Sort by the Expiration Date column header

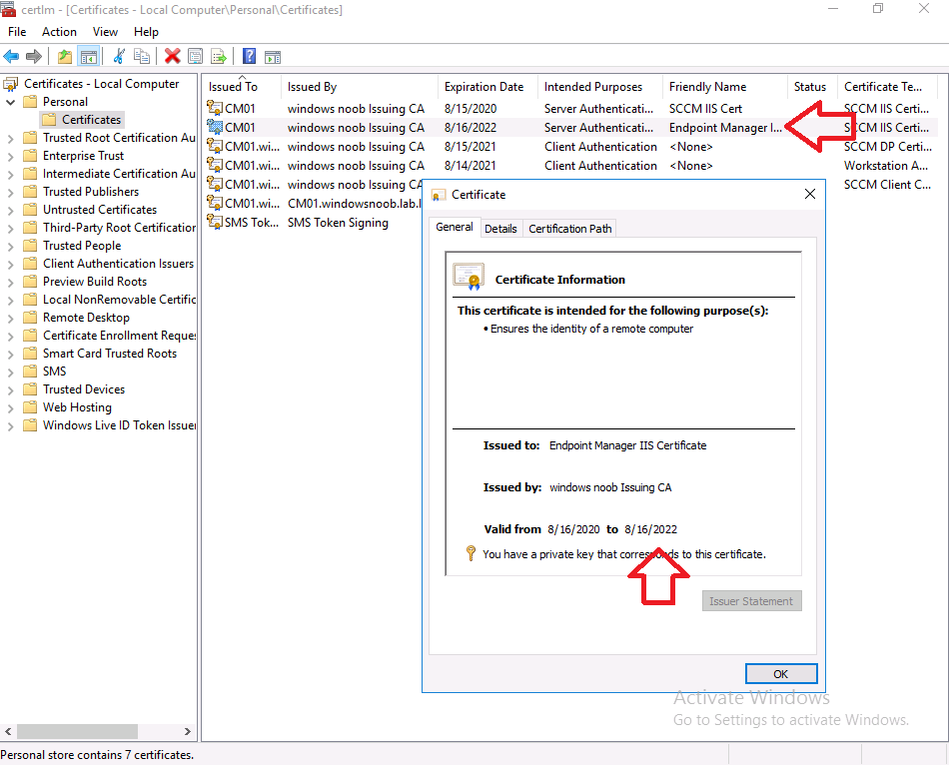487,87
